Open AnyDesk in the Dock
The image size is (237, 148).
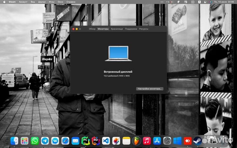(188, 141)
